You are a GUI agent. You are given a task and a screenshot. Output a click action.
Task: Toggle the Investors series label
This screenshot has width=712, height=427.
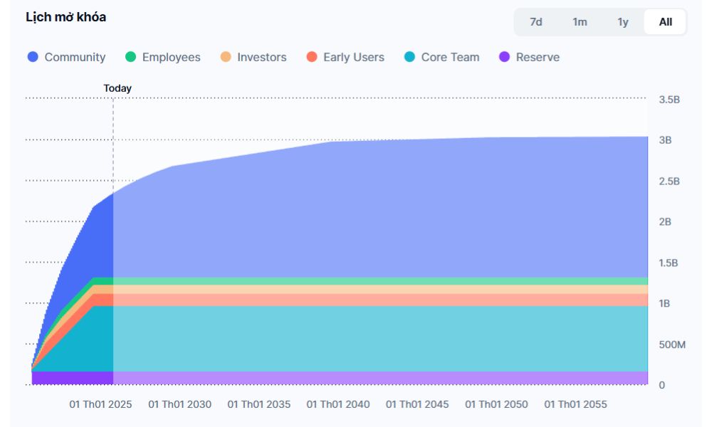[261, 58]
